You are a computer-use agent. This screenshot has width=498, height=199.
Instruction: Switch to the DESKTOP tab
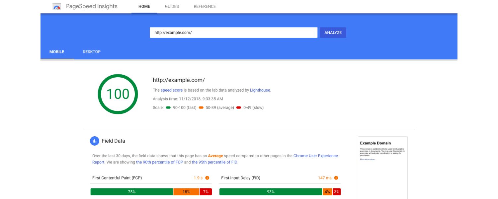coord(92,52)
